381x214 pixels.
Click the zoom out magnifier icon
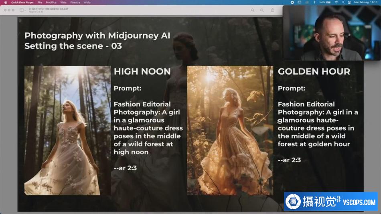tap(253, 10)
